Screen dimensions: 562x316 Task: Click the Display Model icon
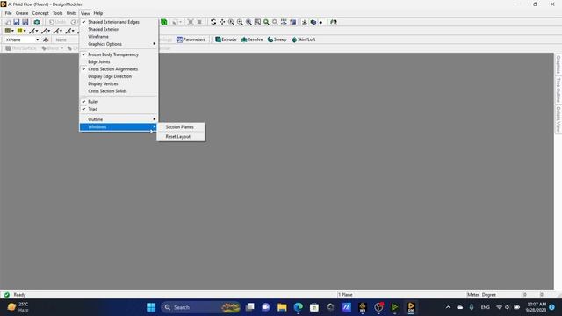[313, 22]
